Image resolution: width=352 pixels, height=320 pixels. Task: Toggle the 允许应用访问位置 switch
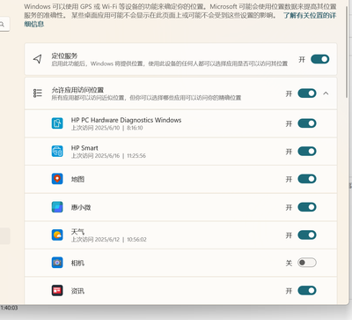point(307,93)
